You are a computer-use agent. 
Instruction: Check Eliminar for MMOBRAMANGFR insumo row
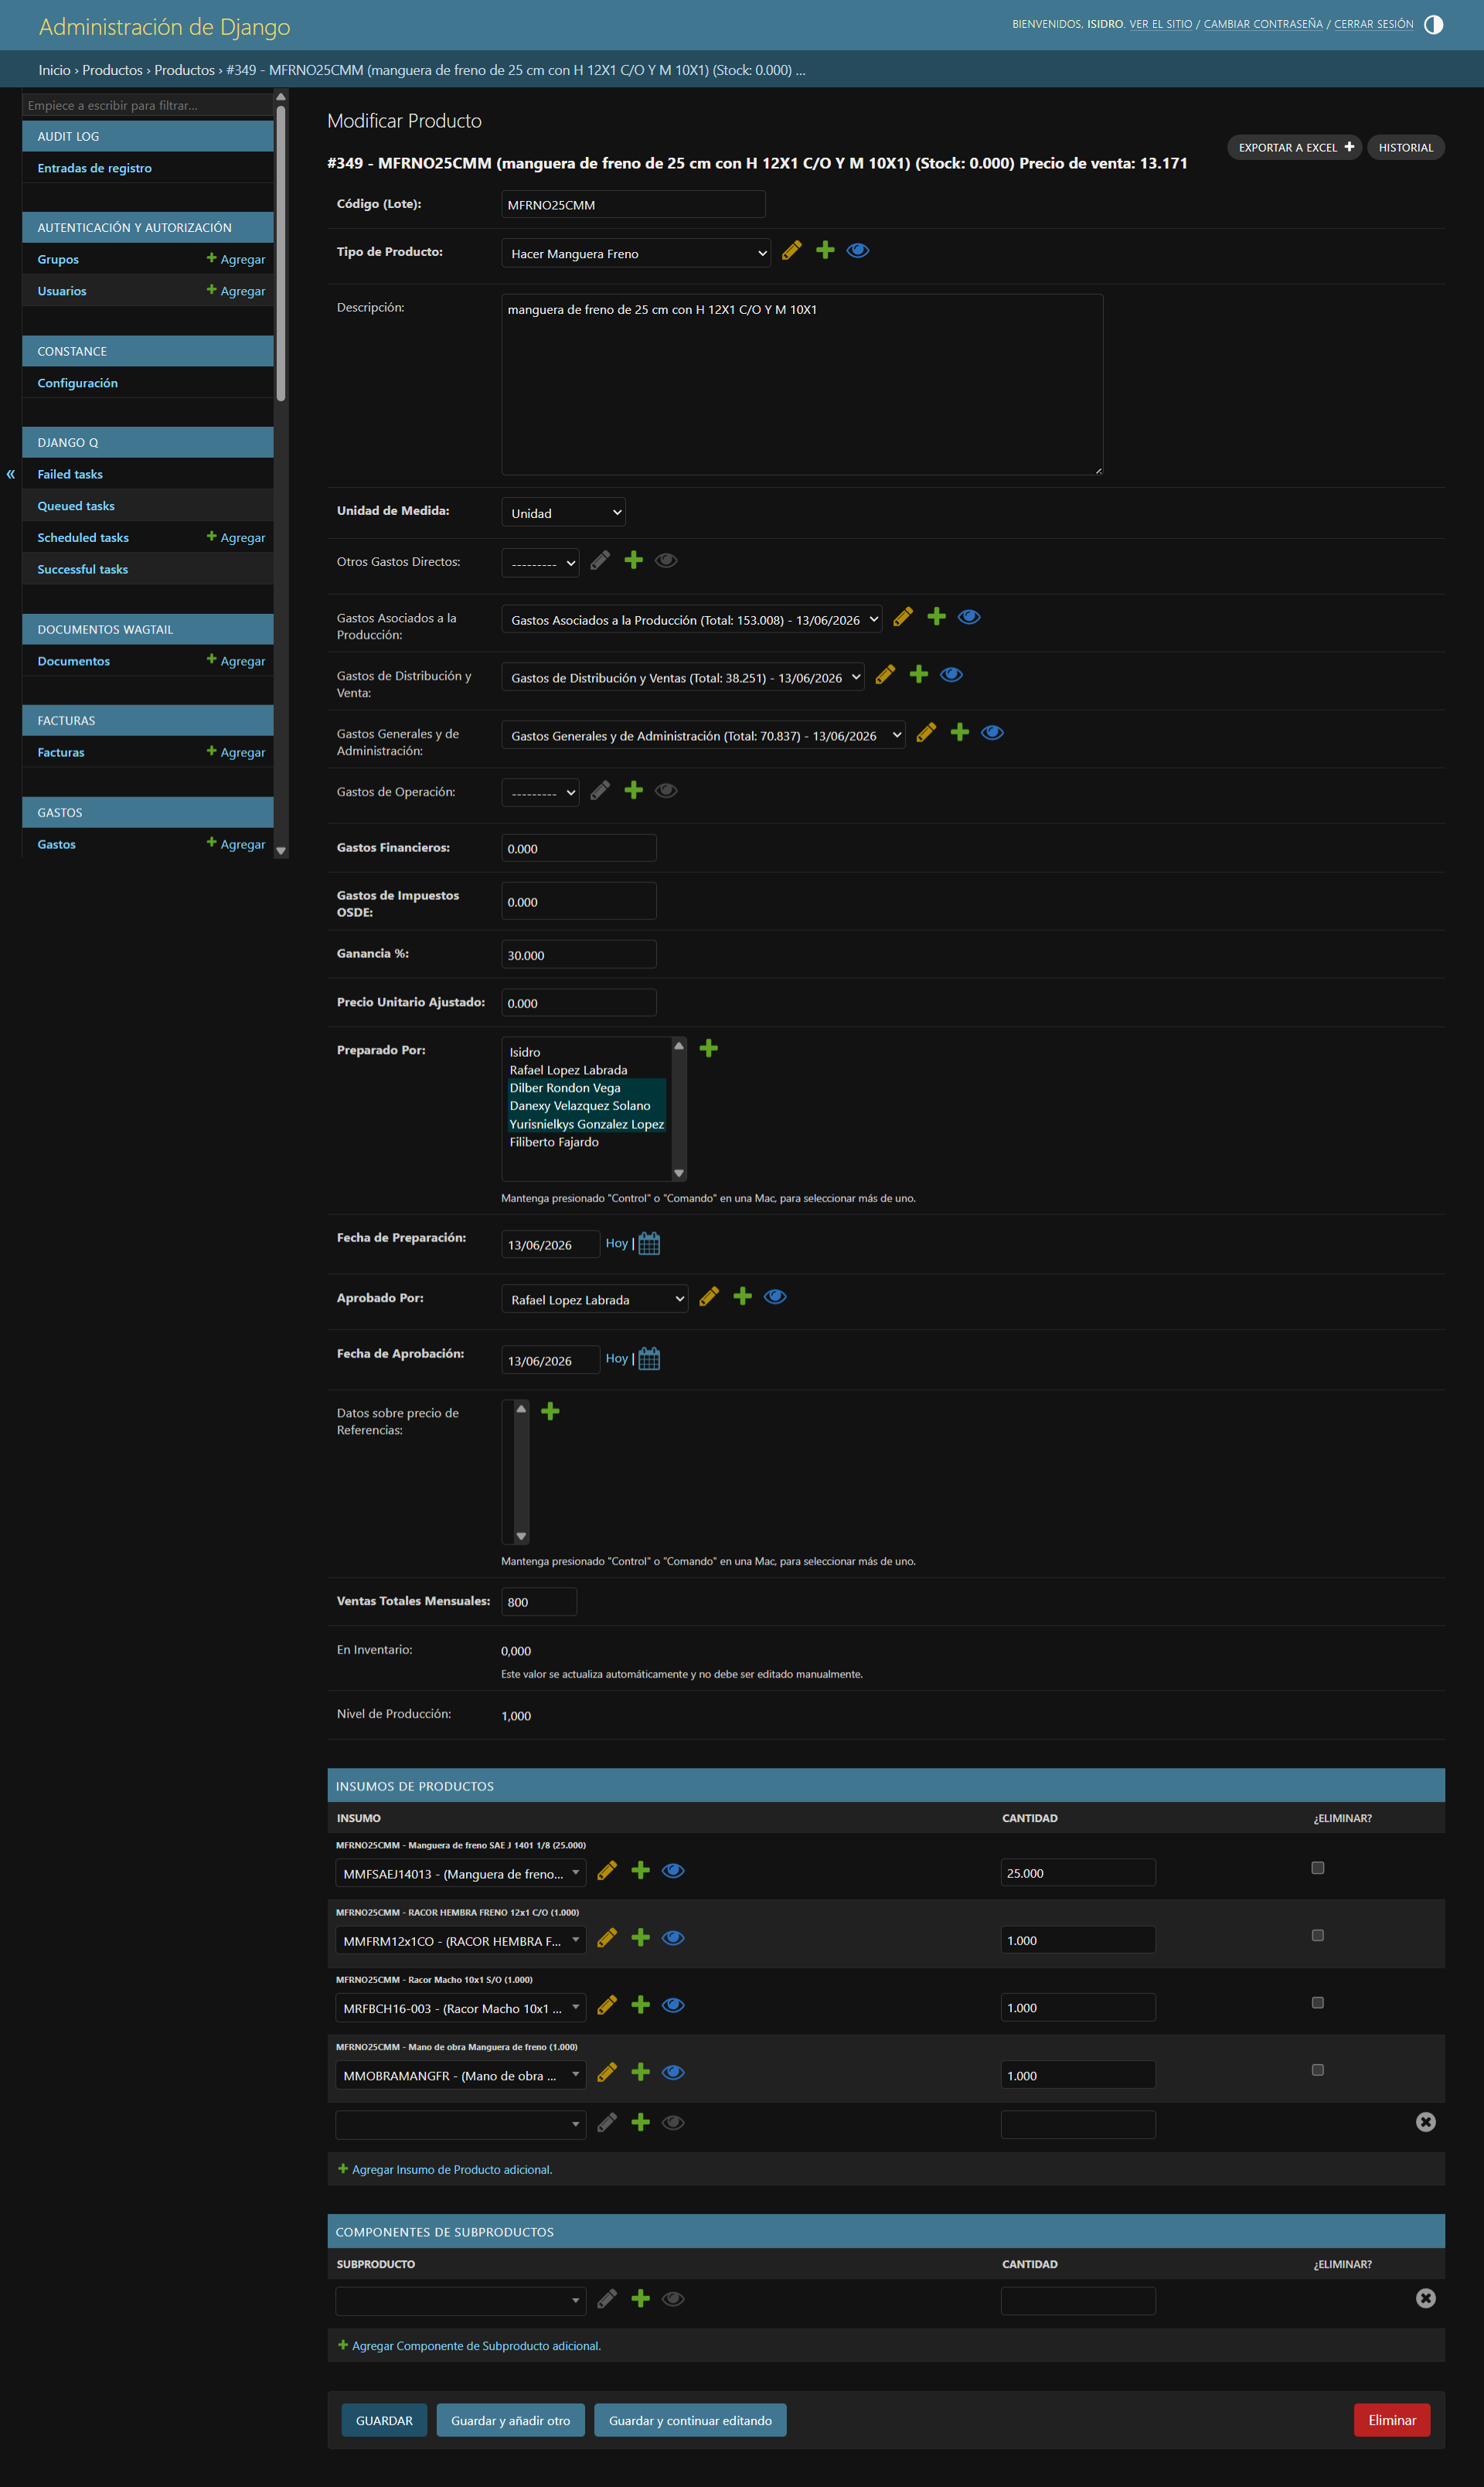[1318, 2070]
